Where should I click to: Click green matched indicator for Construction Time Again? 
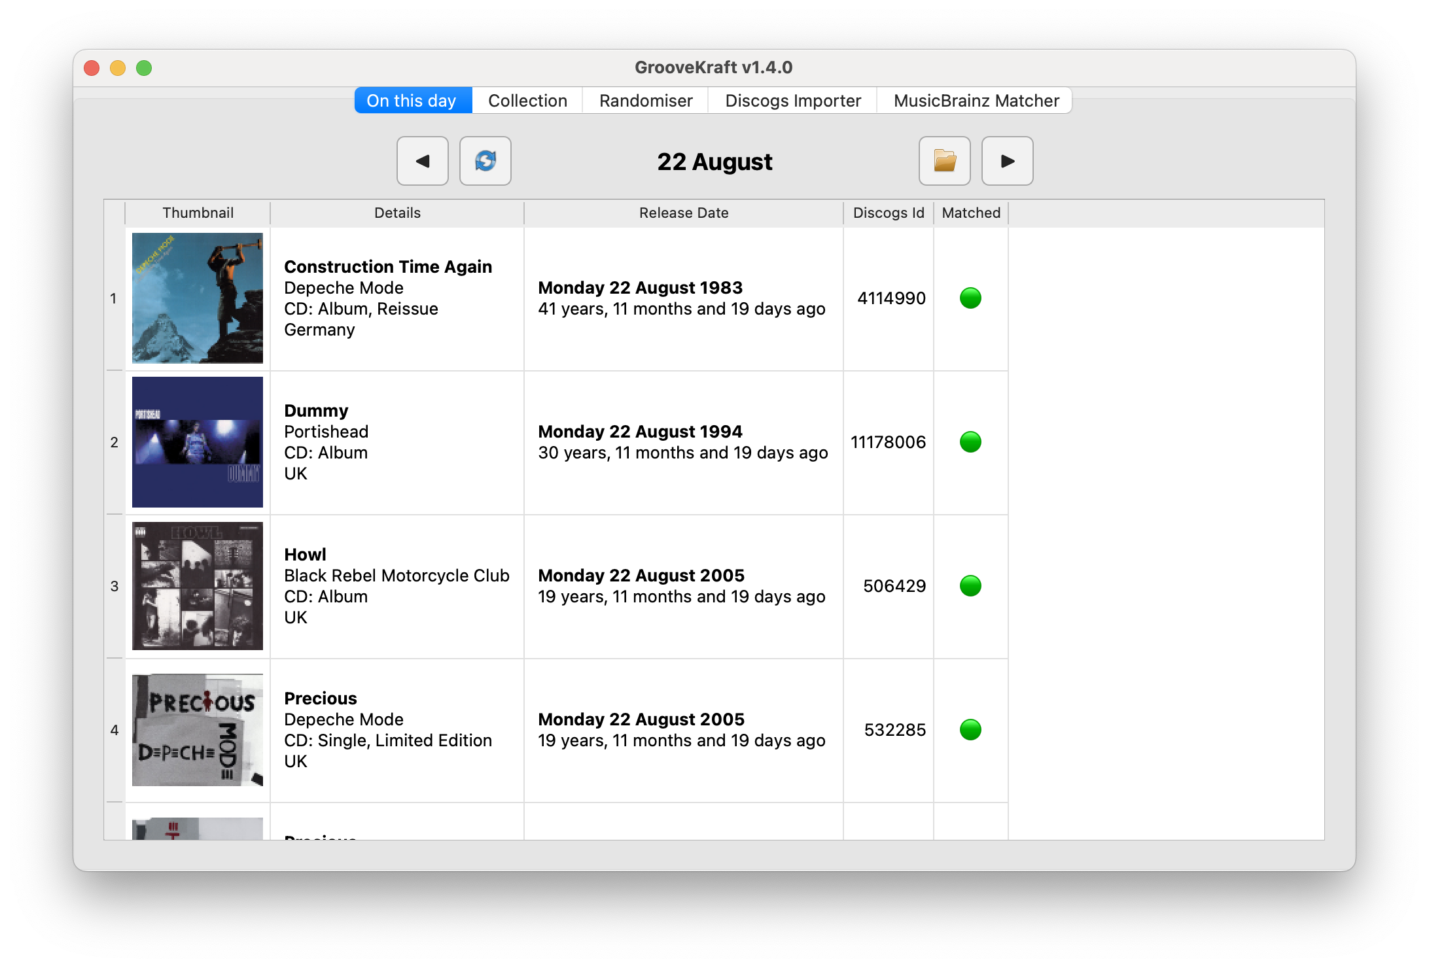pyautogui.click(x=970, y=298)
